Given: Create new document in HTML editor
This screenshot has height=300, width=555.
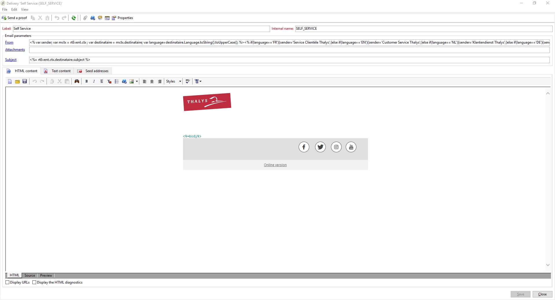Looking at the screenshot, I should click(x=10, y=81).
